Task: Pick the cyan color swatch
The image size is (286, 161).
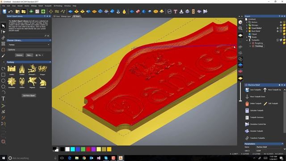Action: pos(72,149)
